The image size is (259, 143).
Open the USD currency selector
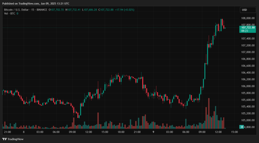point(244,10)
